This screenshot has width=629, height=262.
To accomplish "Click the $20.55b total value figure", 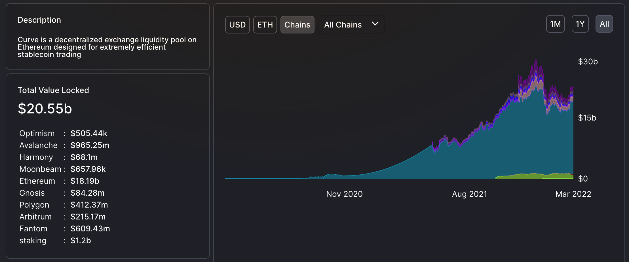I will tap(45, 109).
